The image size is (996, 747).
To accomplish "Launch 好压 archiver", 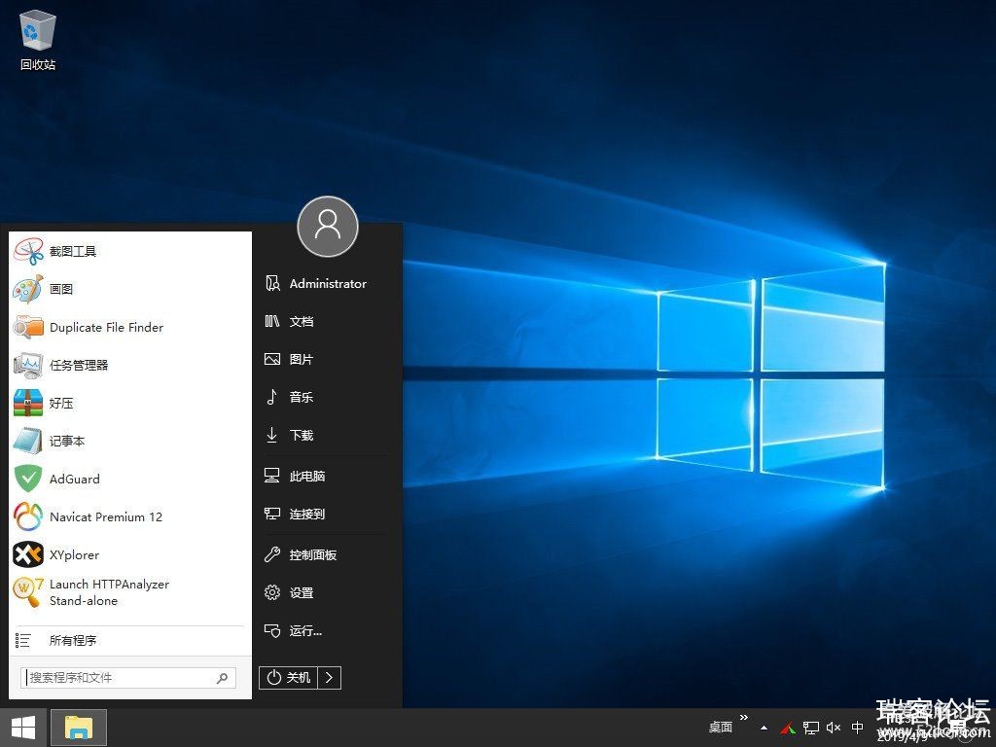I will pyautogui.click(x=130, y=403).
